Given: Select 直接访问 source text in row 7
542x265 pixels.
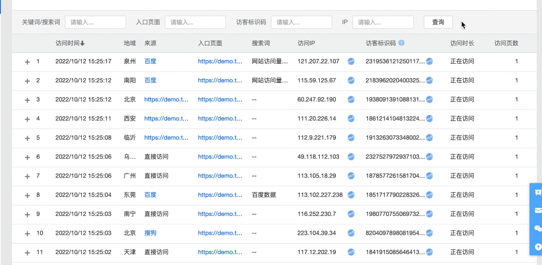Looking at the screenshot, I should [156, 176].
